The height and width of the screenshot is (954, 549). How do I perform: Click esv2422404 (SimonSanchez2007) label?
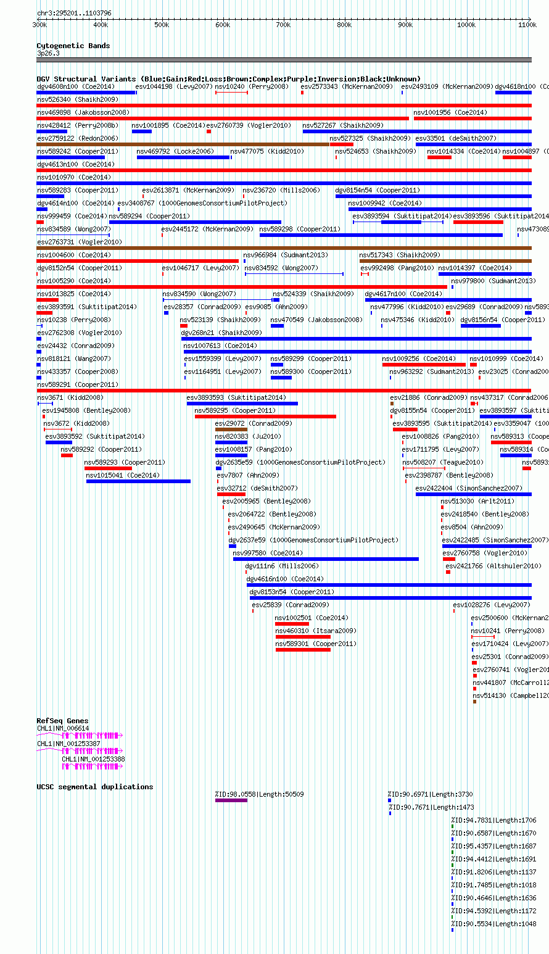[x=468, y=488]
